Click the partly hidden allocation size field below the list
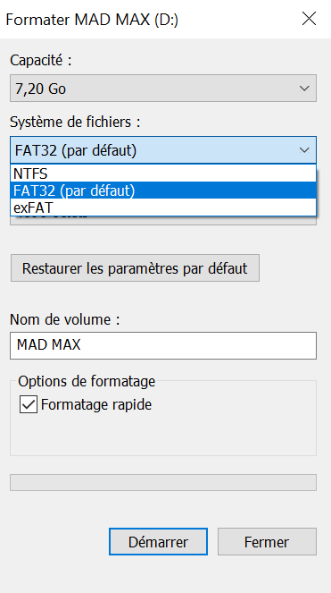The width and height of the screenshot is (331, 593). (163, 221)
